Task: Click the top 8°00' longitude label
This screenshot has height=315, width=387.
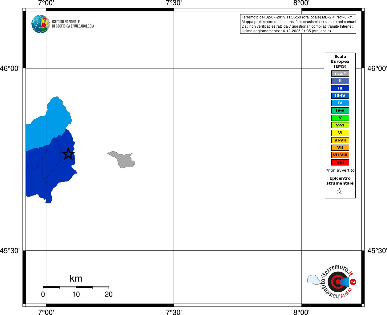Action: click(301, 3)
